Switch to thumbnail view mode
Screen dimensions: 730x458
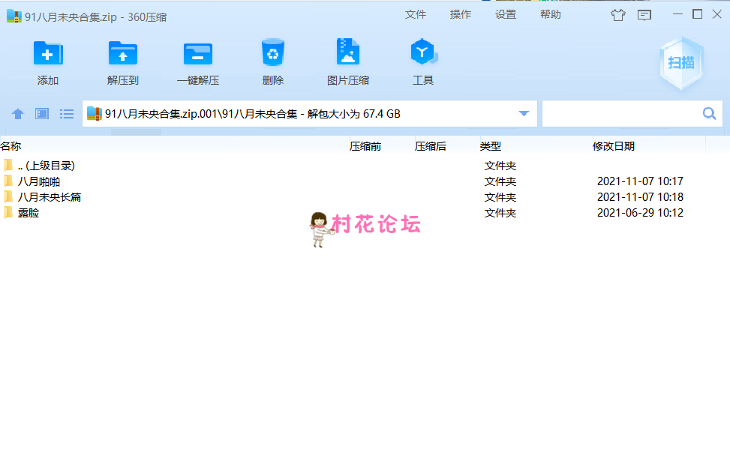click(42, 114)
